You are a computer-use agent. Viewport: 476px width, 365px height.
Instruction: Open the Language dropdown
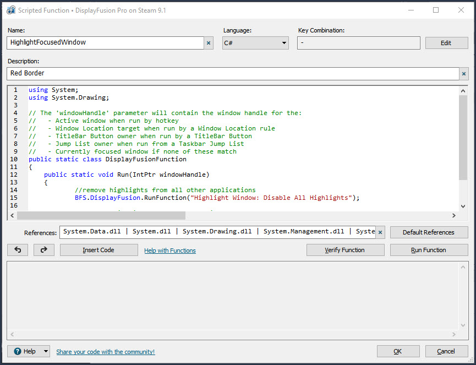tap(255, 43)
